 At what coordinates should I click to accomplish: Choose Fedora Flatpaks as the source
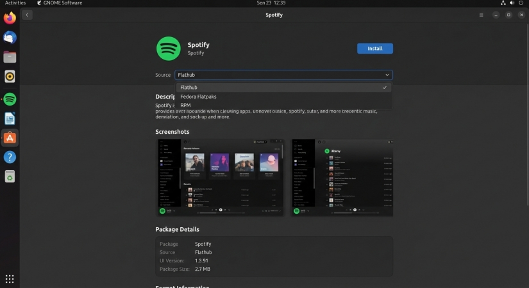(x=283, y=97)
